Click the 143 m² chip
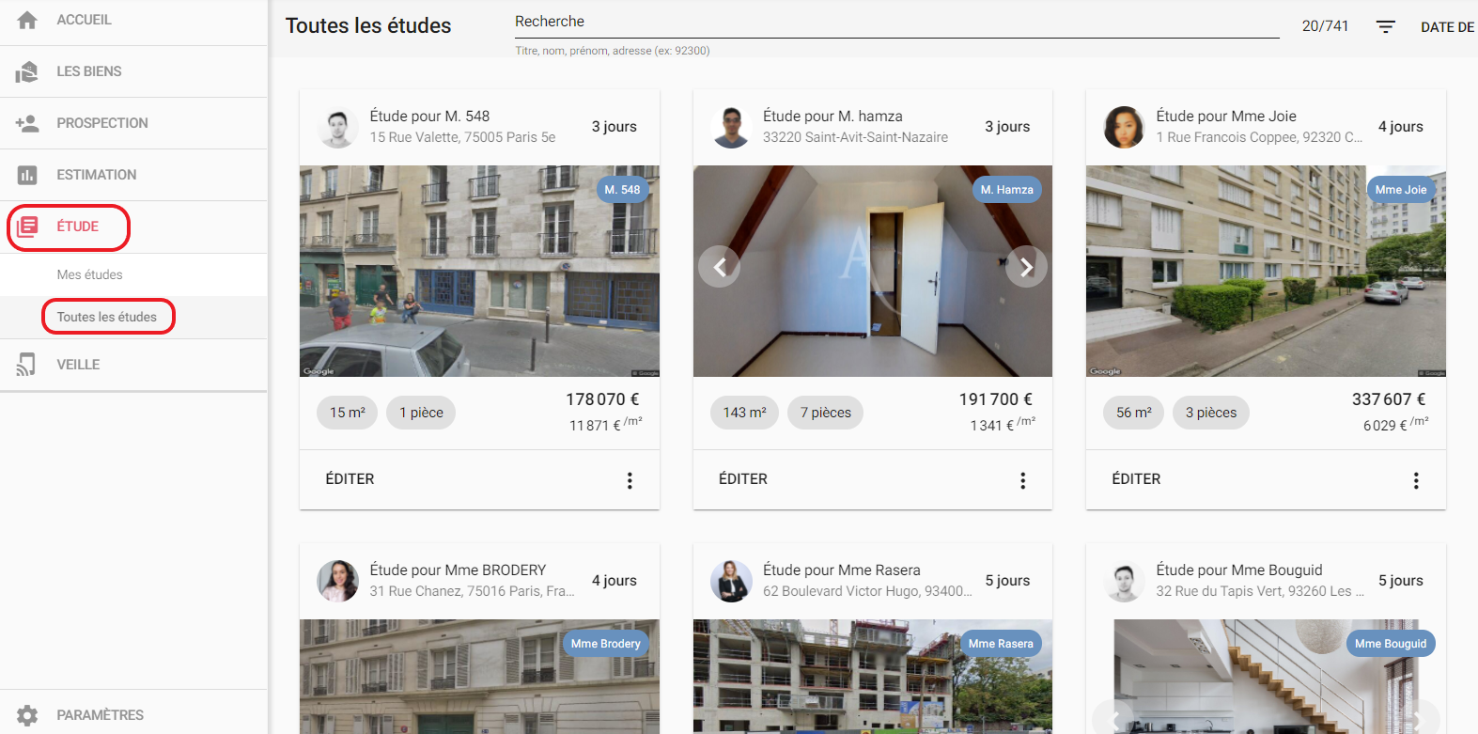This screenshot has height=734, width=1478. 744,413
